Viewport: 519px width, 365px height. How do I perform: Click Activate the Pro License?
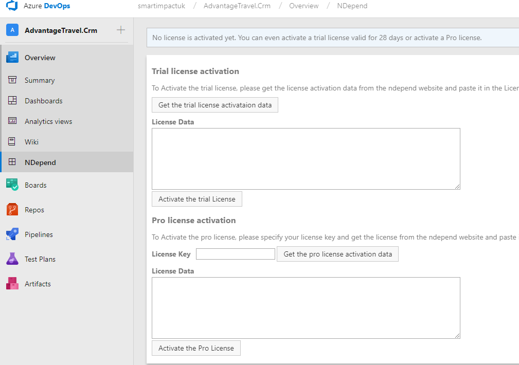click(x=196, y=348)
